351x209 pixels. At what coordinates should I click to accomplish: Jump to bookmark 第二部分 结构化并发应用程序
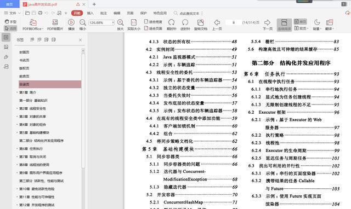(x=42, y=141)
